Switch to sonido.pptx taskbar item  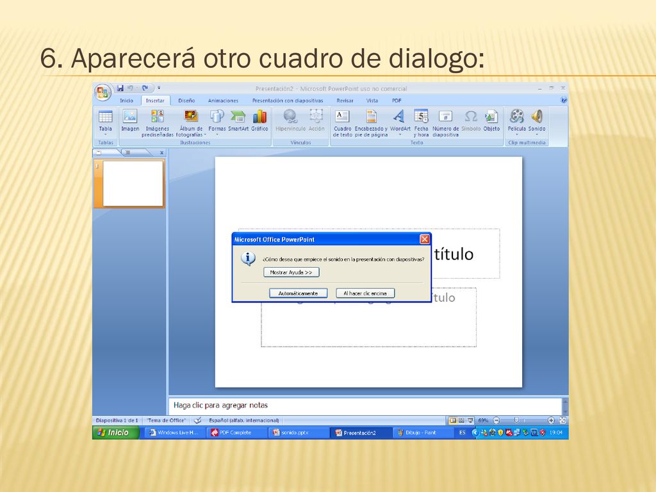[299, 432]
